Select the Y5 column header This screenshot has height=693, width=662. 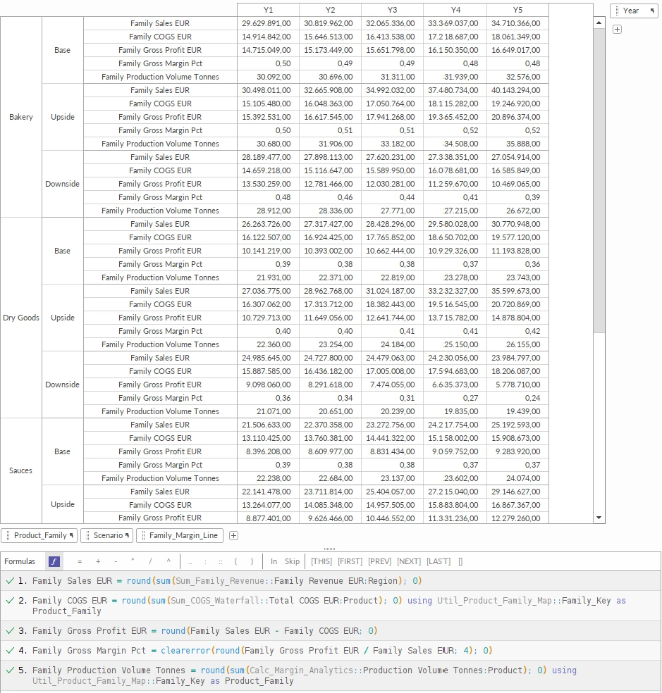pos(517,10)
